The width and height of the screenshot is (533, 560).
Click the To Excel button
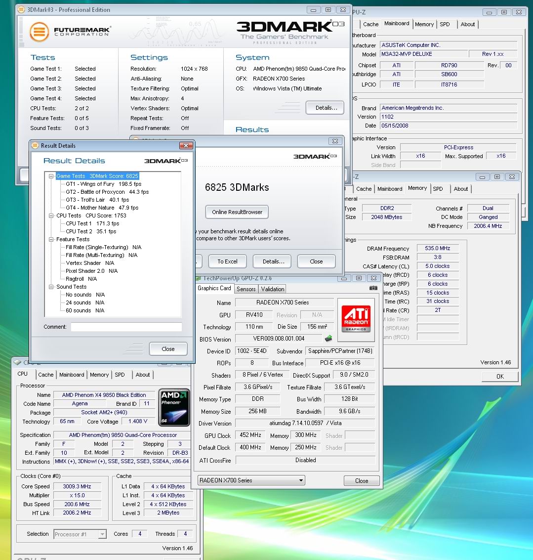coord(227,261)
